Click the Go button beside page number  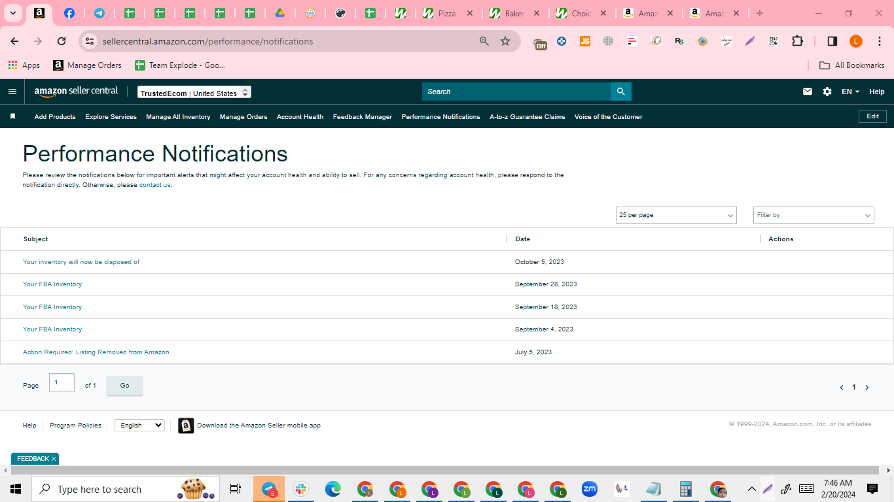[124, 386]
